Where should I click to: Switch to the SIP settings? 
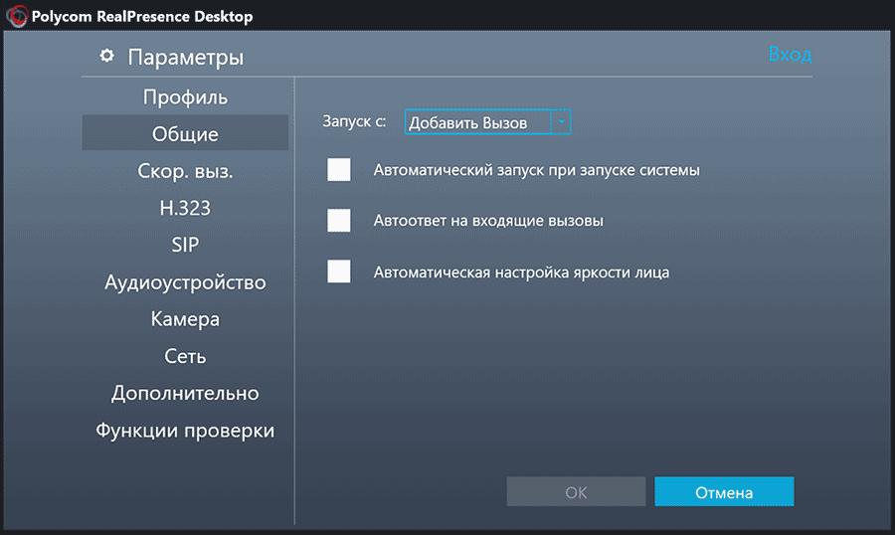point(185,245)
